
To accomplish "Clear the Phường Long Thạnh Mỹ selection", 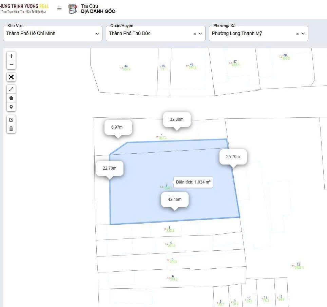I will point(297,34).
